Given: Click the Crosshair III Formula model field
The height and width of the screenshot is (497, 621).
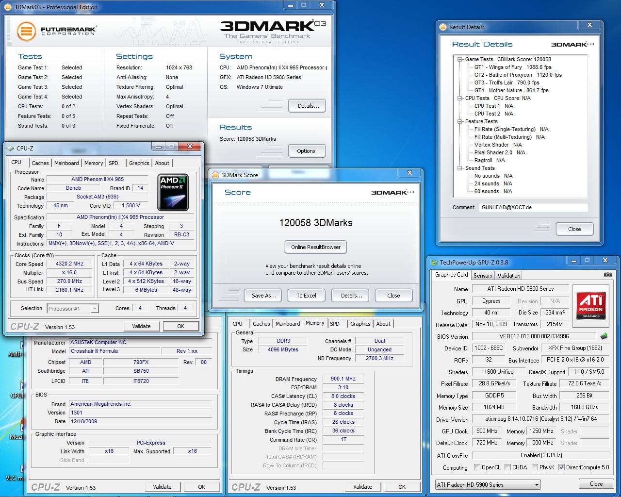Looking at the screenshot, I should pos(114,351).
